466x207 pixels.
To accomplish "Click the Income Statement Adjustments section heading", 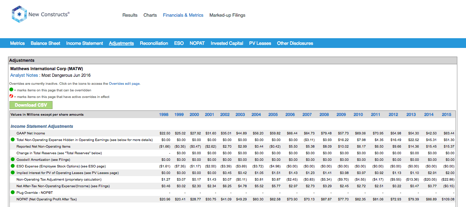I will 42,126.
